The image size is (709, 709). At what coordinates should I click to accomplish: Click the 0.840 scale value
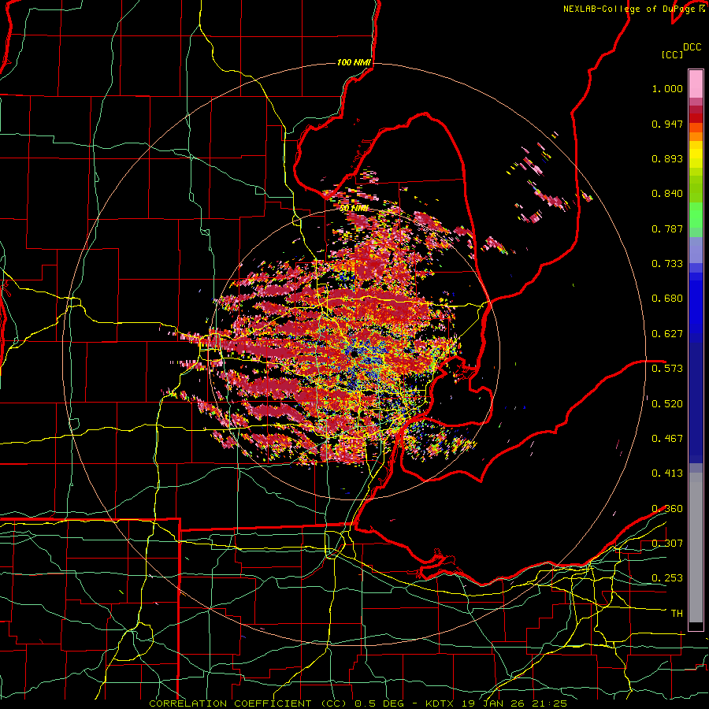click(667, 194)
